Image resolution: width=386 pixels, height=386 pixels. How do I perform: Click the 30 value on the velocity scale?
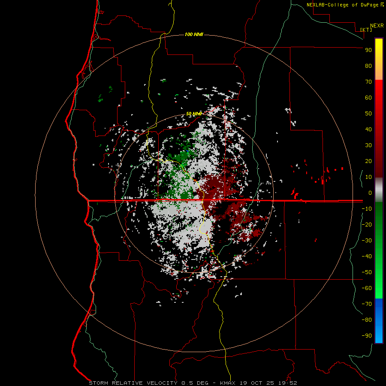[x=368, y=145]
